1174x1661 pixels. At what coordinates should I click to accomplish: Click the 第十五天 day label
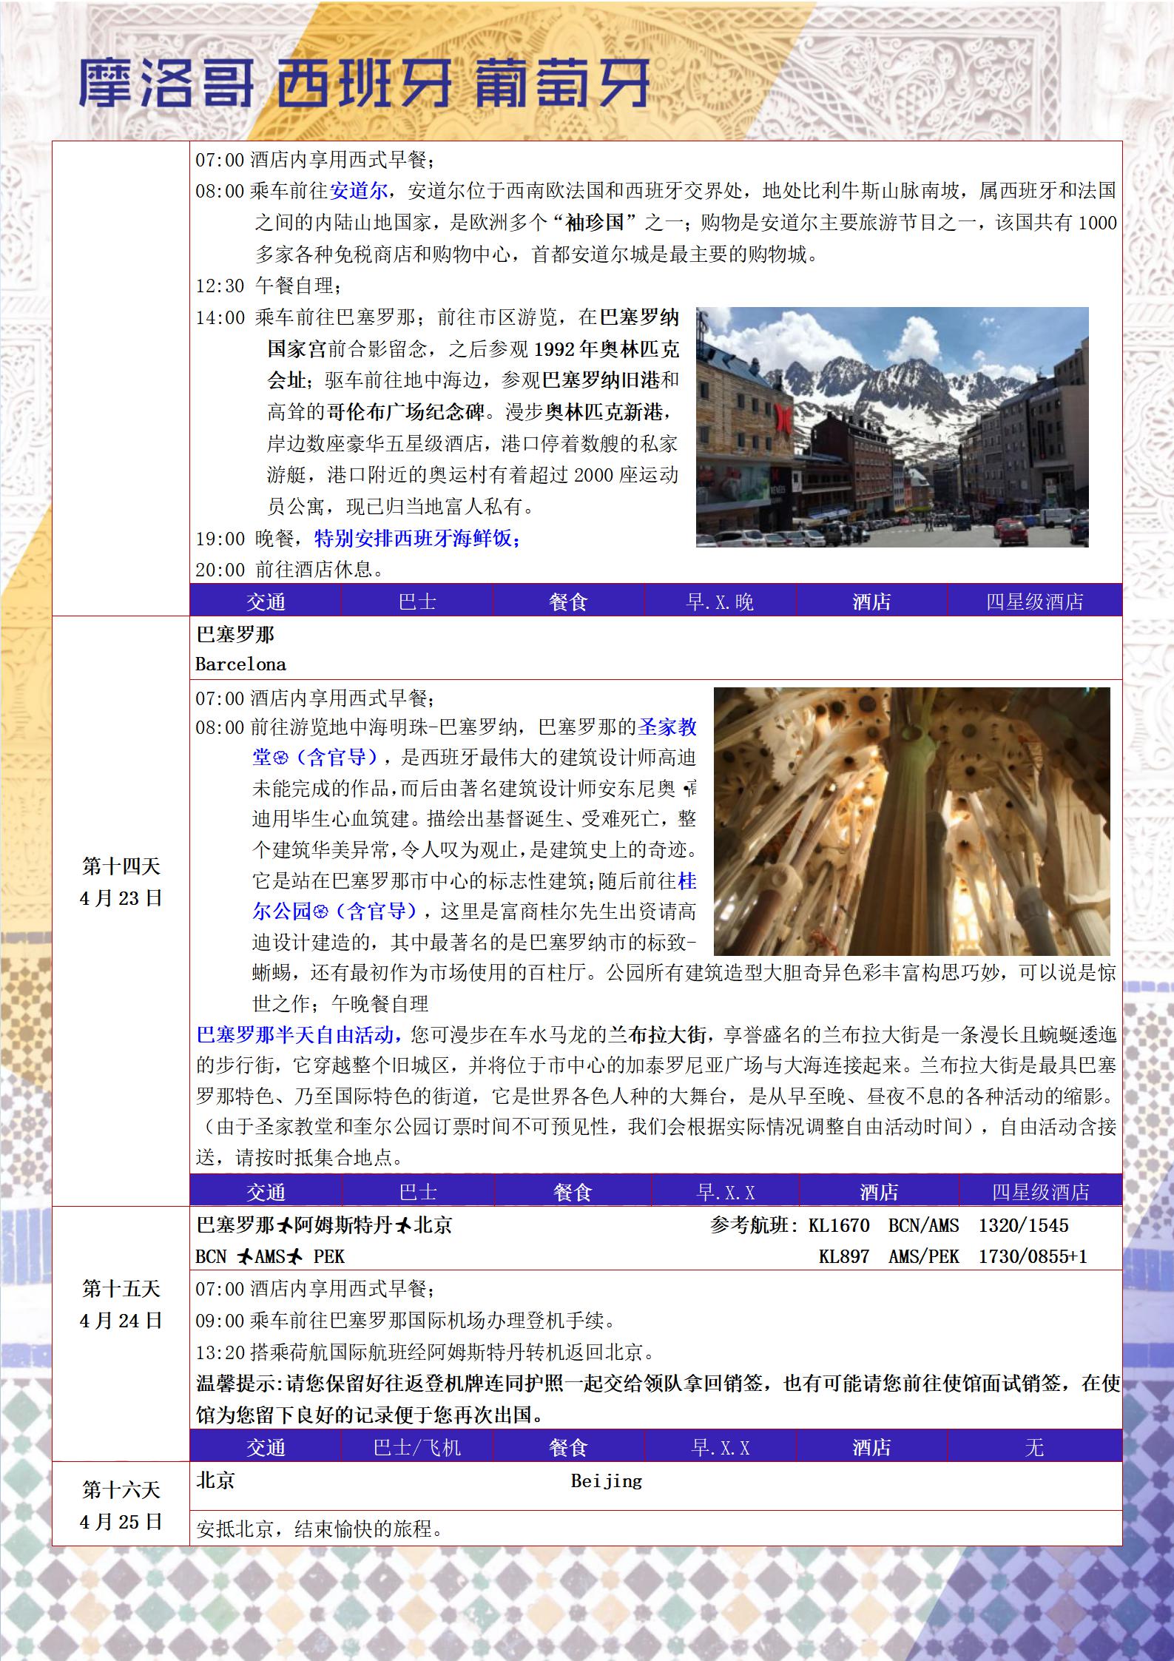[121, 1289]
